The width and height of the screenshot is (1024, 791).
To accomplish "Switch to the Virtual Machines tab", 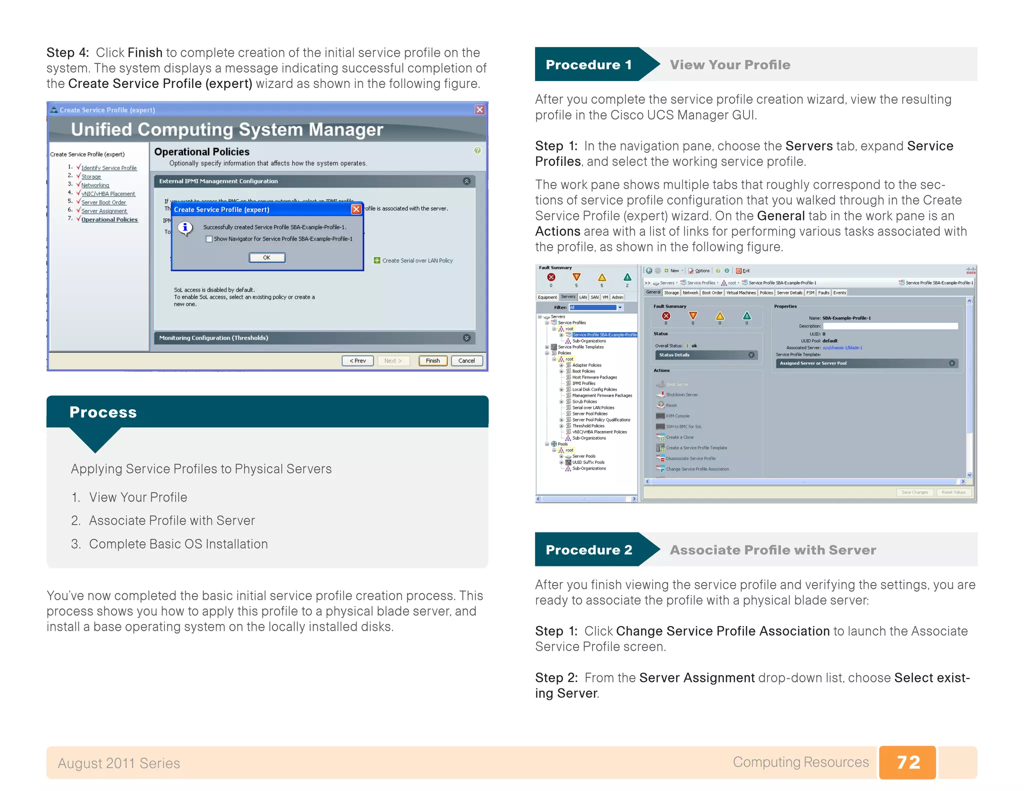I will tap(741, 292).
